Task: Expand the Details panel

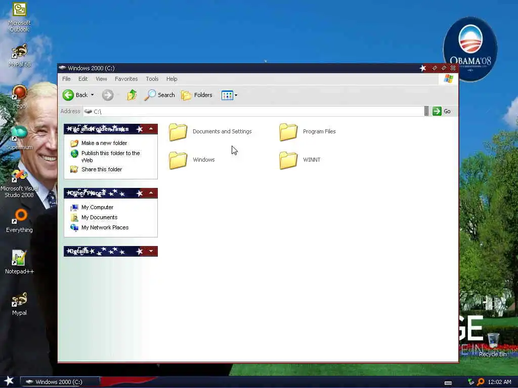Action: (x=151, y=251)
